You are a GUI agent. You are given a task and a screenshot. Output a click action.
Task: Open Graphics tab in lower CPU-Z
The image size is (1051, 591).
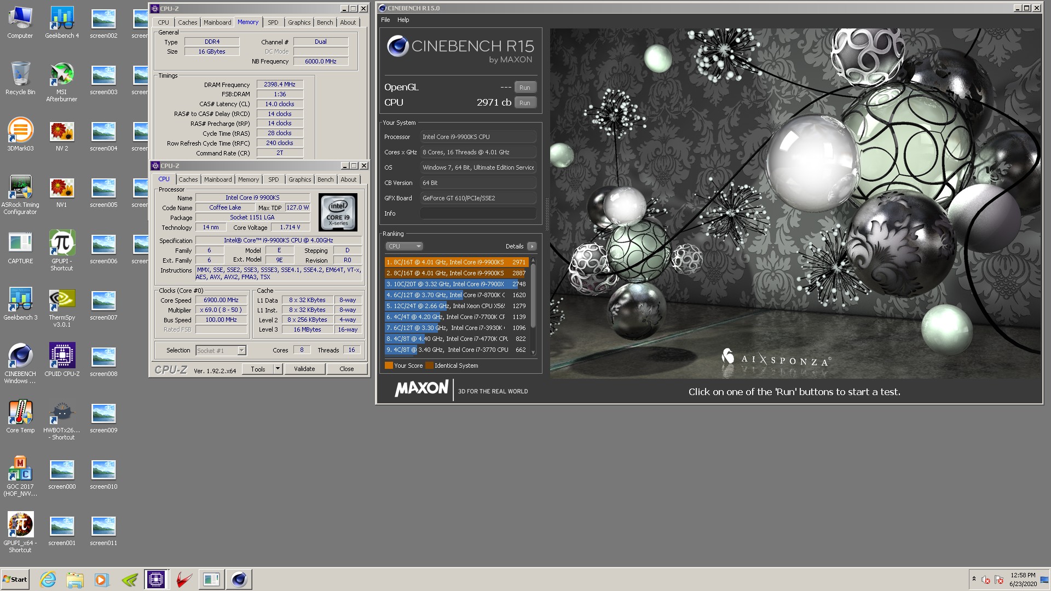pyautogui.click(x=300, y=179)
